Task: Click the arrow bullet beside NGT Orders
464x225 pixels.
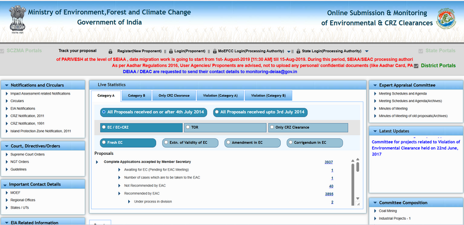Action: coord(7,162)
